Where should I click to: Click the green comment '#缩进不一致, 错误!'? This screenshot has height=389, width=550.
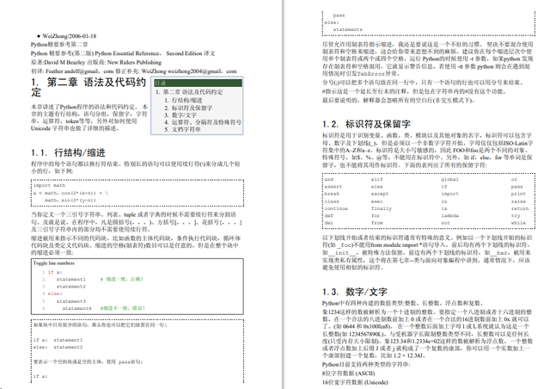coord(123,308)
